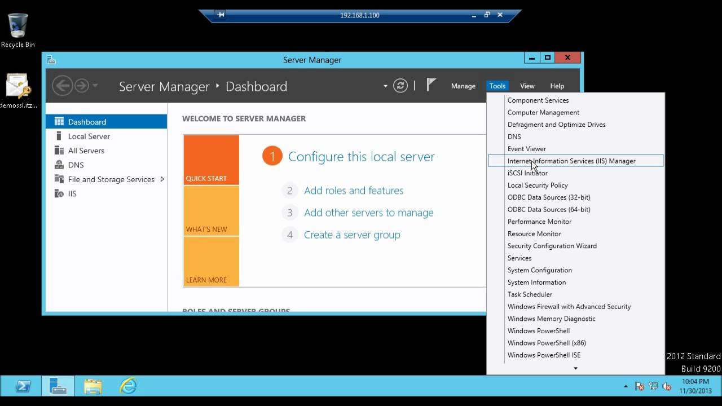Launch PowerShell from the taskbar
The width and height of the screenshot is (722, 406).
[x=23, y=386]
